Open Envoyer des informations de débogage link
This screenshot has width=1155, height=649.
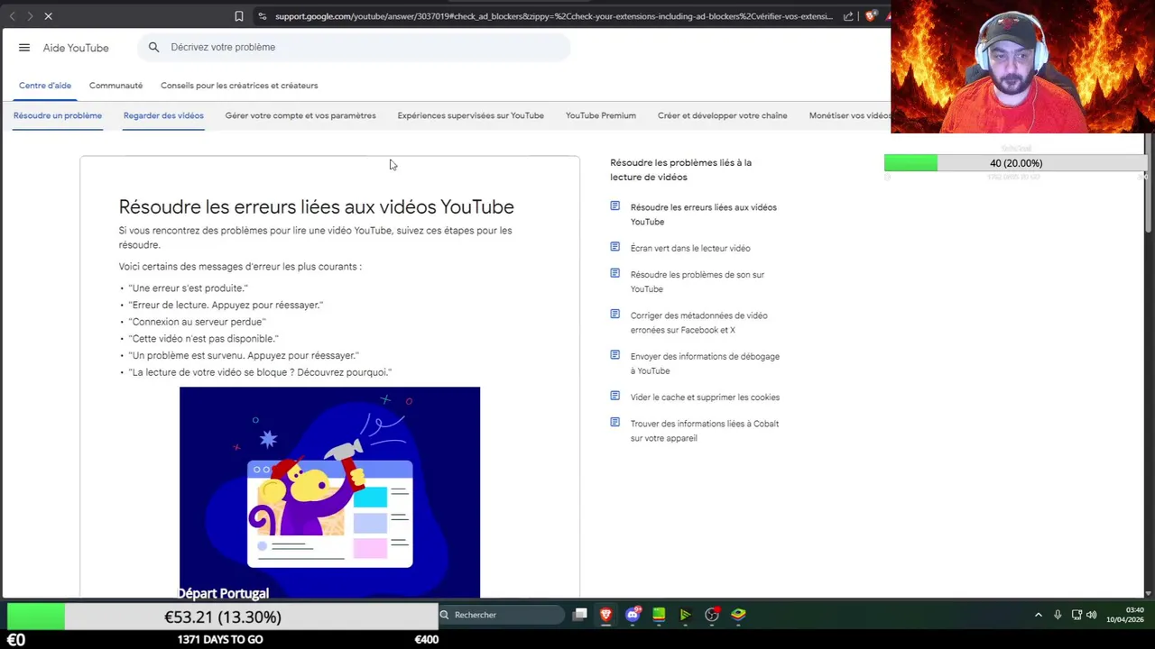point(705,363)
